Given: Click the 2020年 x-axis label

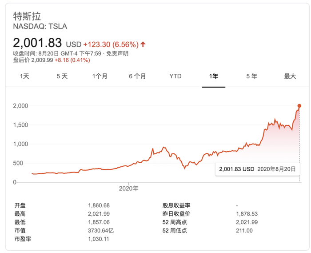Looking at the screenshot, I should (128, 189).
